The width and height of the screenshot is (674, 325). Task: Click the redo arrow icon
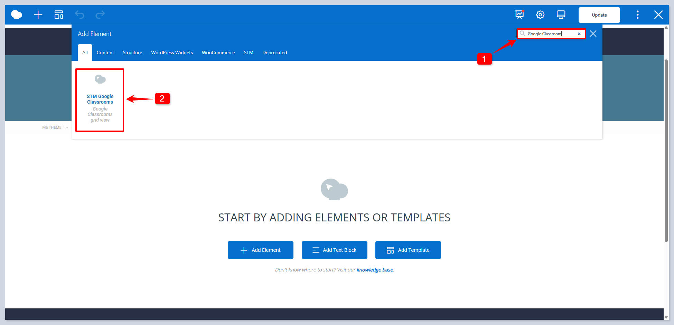(100, 15)
